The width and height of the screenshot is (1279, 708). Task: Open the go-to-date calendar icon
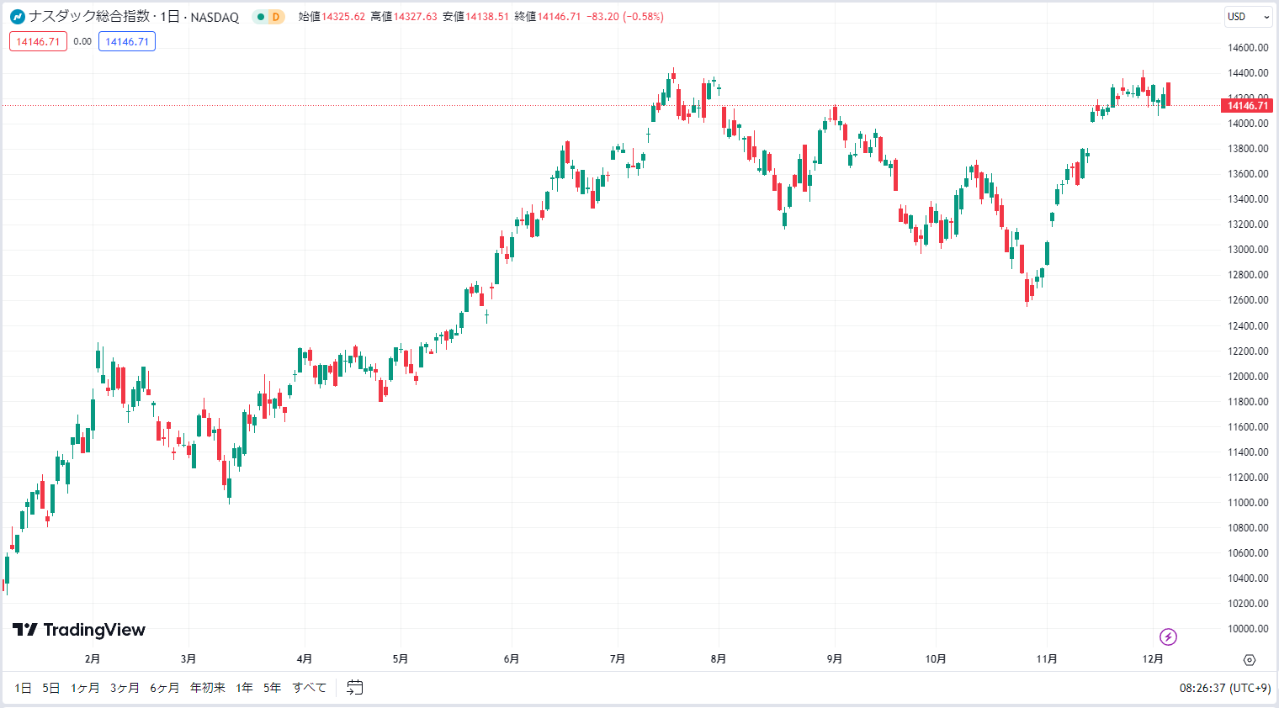pos(355,688)
